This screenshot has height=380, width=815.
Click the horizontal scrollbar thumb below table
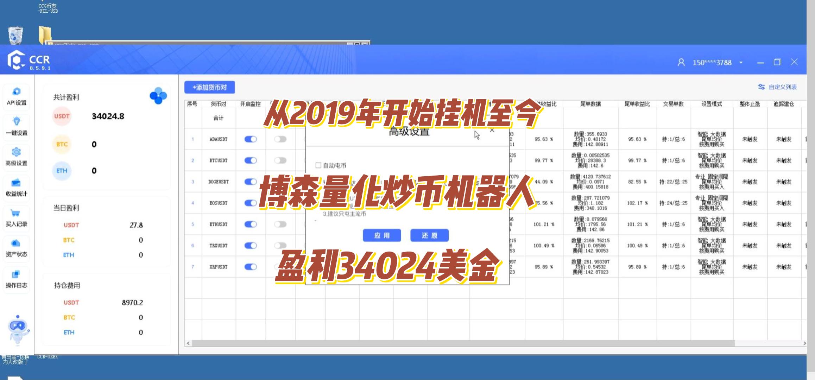coord(463,343)
